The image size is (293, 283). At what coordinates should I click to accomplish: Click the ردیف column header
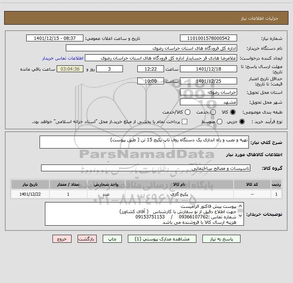(x=276, y=185)
